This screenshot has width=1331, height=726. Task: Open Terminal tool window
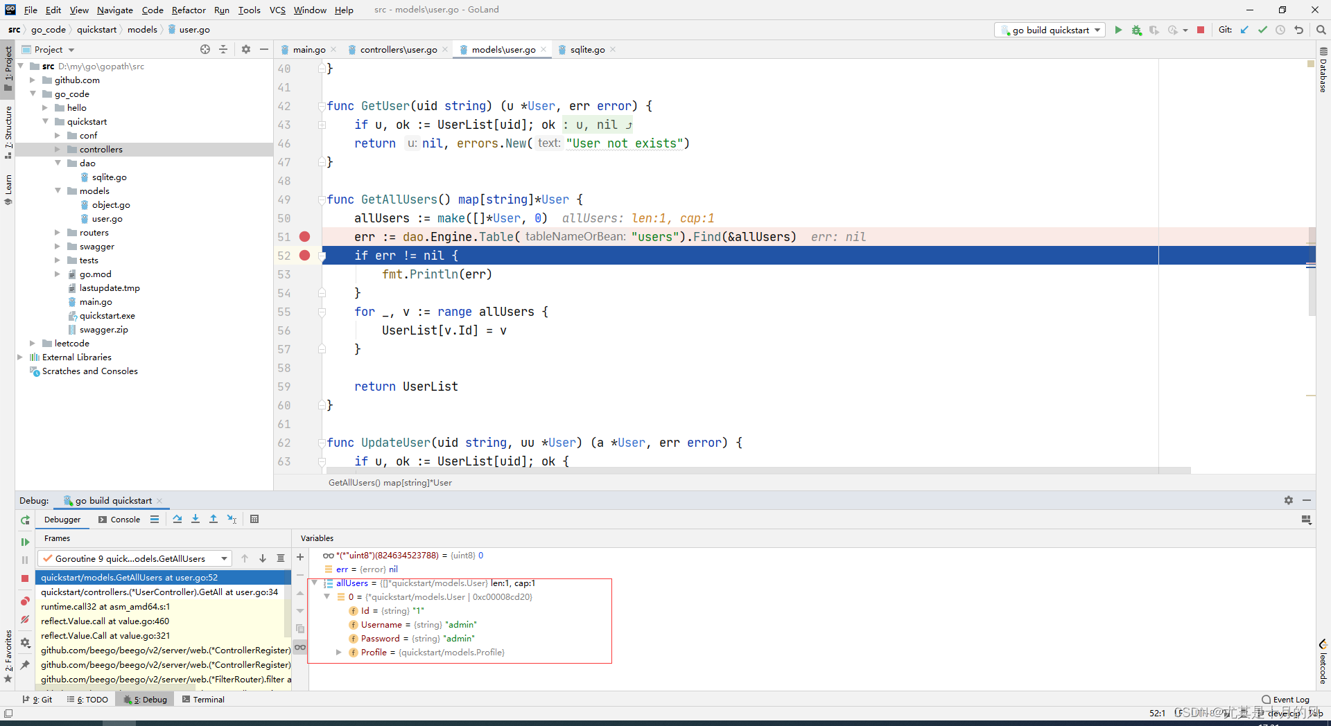pyautogui.click(x=203, y=700)
